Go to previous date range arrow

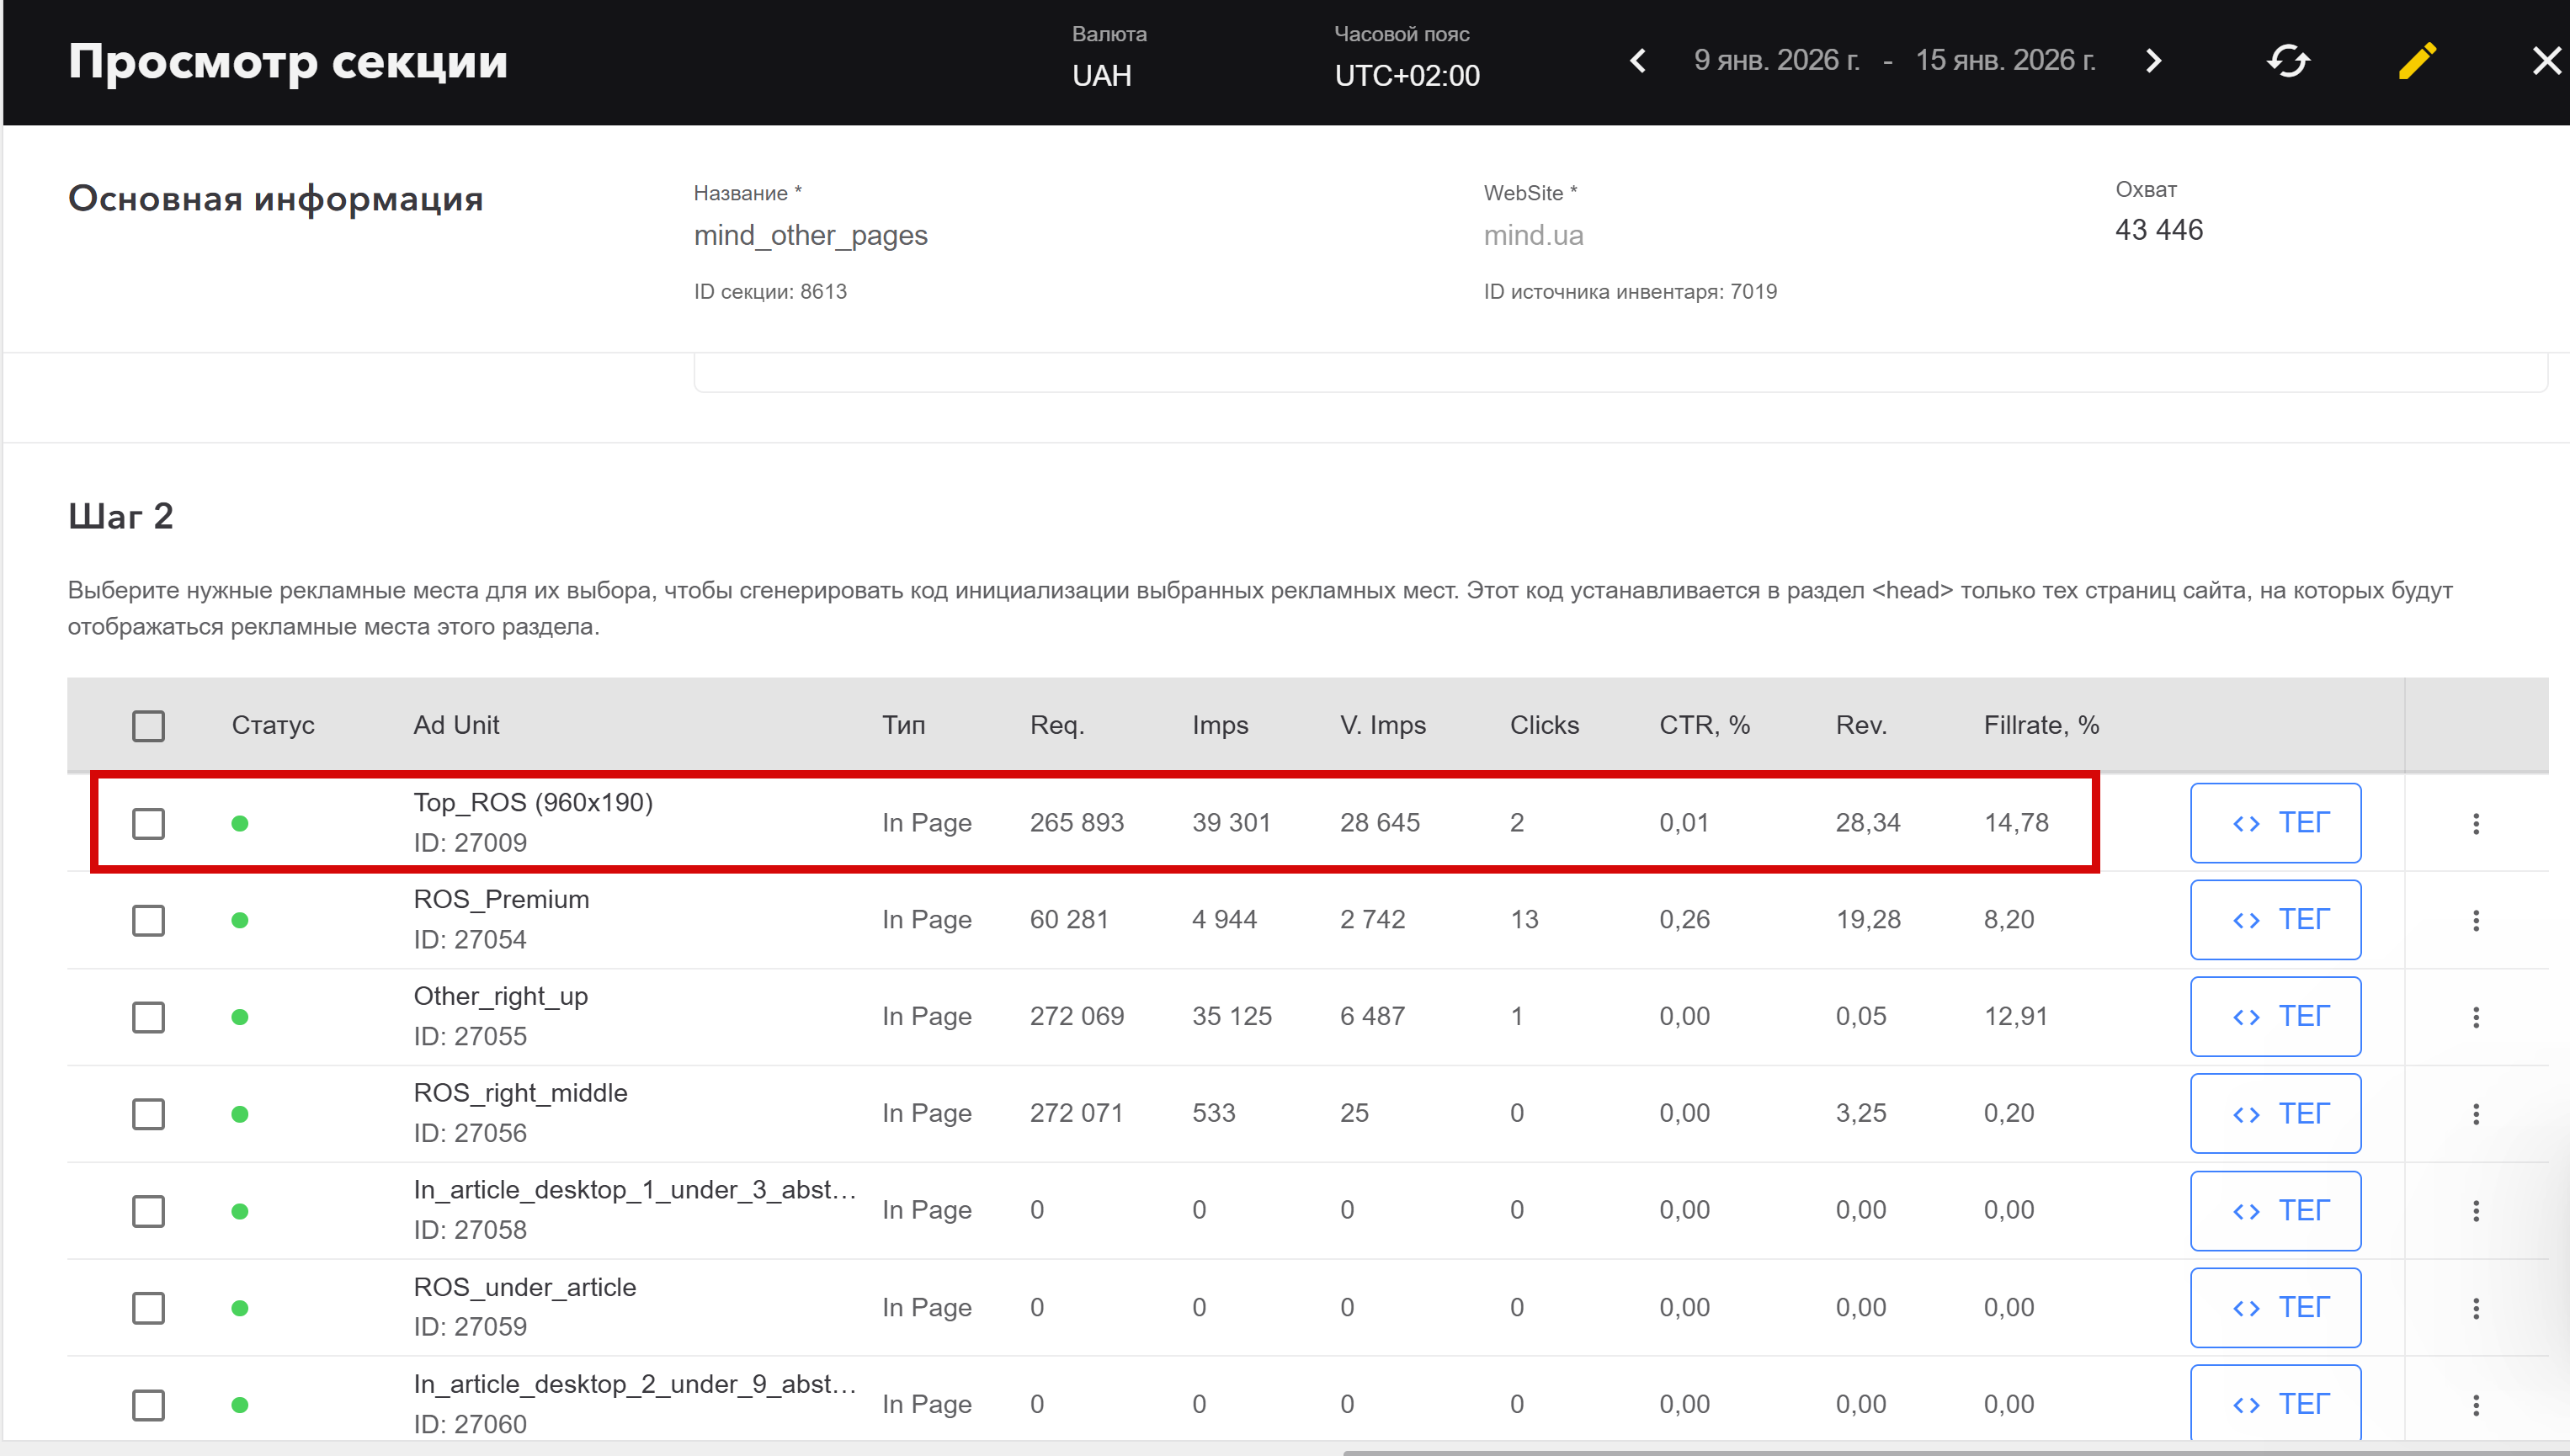point(1638,61)
